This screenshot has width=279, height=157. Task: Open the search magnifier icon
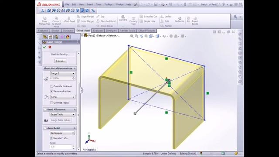click(x=235, y=17)
